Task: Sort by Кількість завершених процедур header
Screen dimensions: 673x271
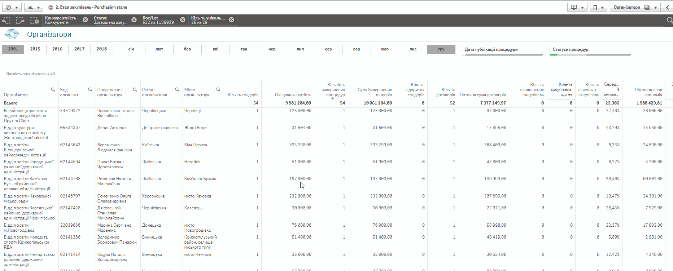Action: pos(333,90)
